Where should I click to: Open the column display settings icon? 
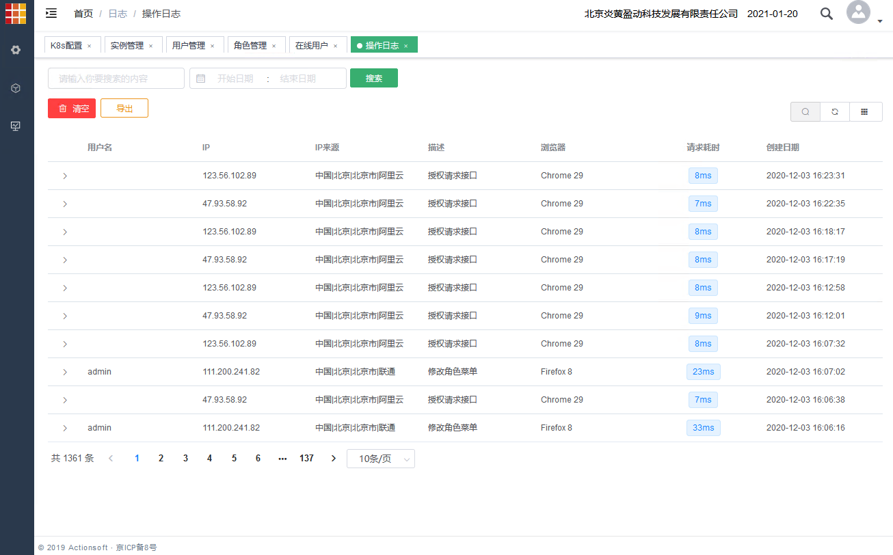coord(865,111)
